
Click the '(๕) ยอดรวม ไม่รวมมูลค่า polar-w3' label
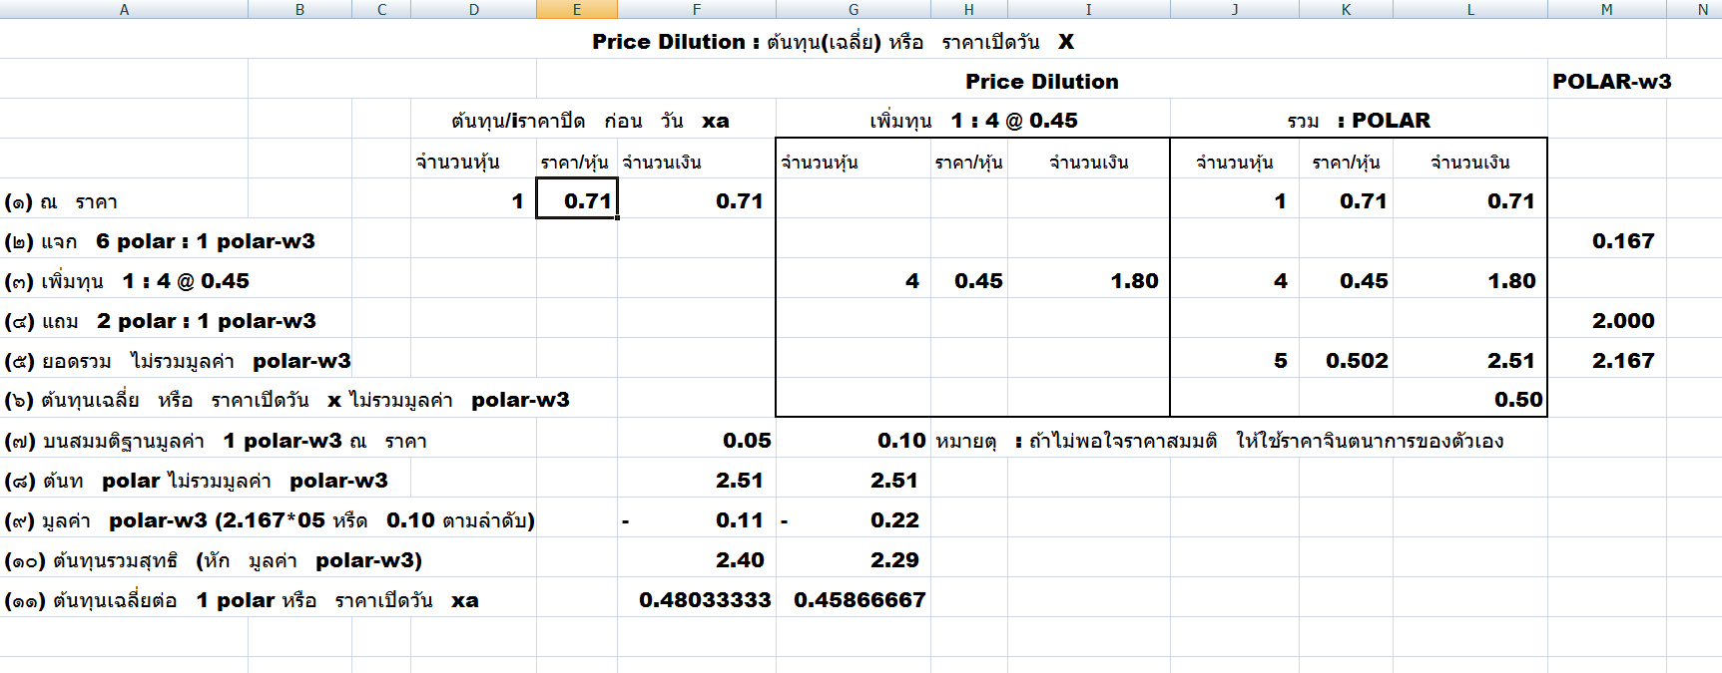[x=178, y=361]
